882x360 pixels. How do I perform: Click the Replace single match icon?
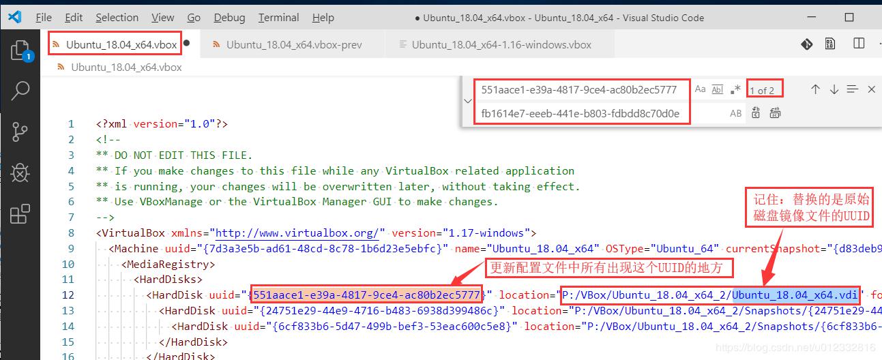[756, 113]
